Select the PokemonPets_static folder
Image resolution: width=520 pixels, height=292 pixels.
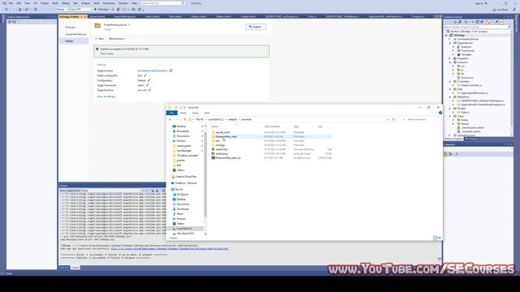coord(226,136)
